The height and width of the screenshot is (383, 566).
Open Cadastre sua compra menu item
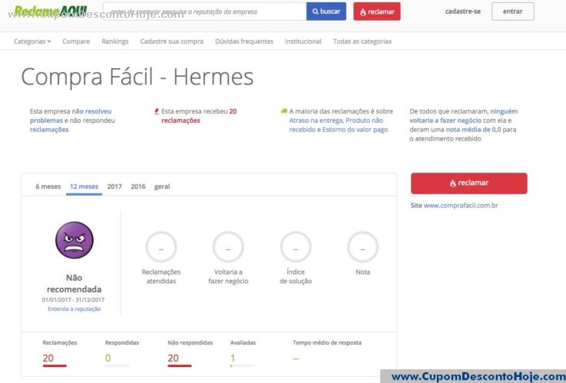(x=172, y=41)
